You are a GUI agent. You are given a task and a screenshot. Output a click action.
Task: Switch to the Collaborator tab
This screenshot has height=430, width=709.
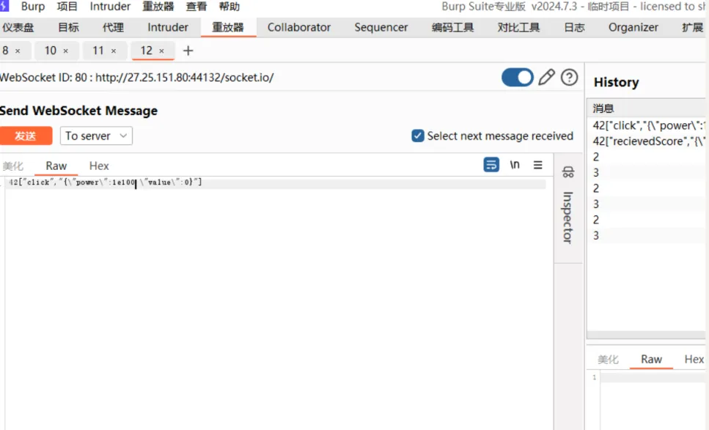pyautogui.click(x=299, y=27)
